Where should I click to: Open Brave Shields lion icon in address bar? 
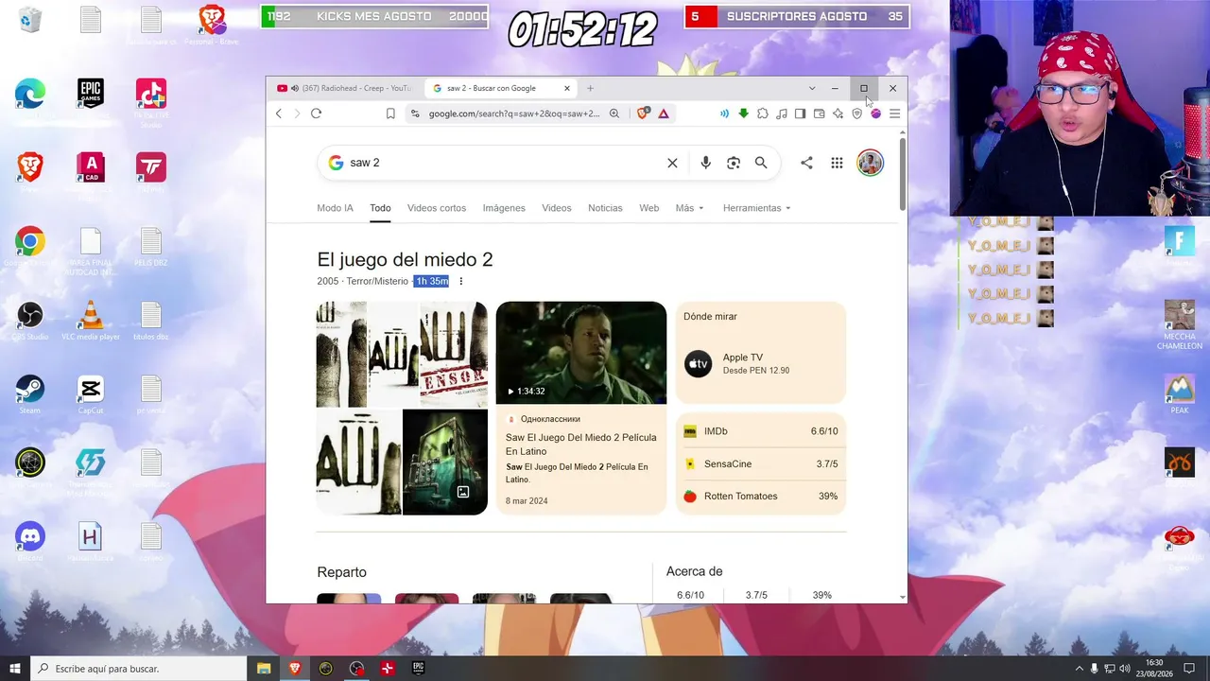pyautogui.click(x=644, y=113)
